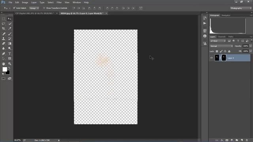The width and height of the screenshot is (253, 142).
Task: Enable Show Transform Controls checkbox
Action: point(44,8)
